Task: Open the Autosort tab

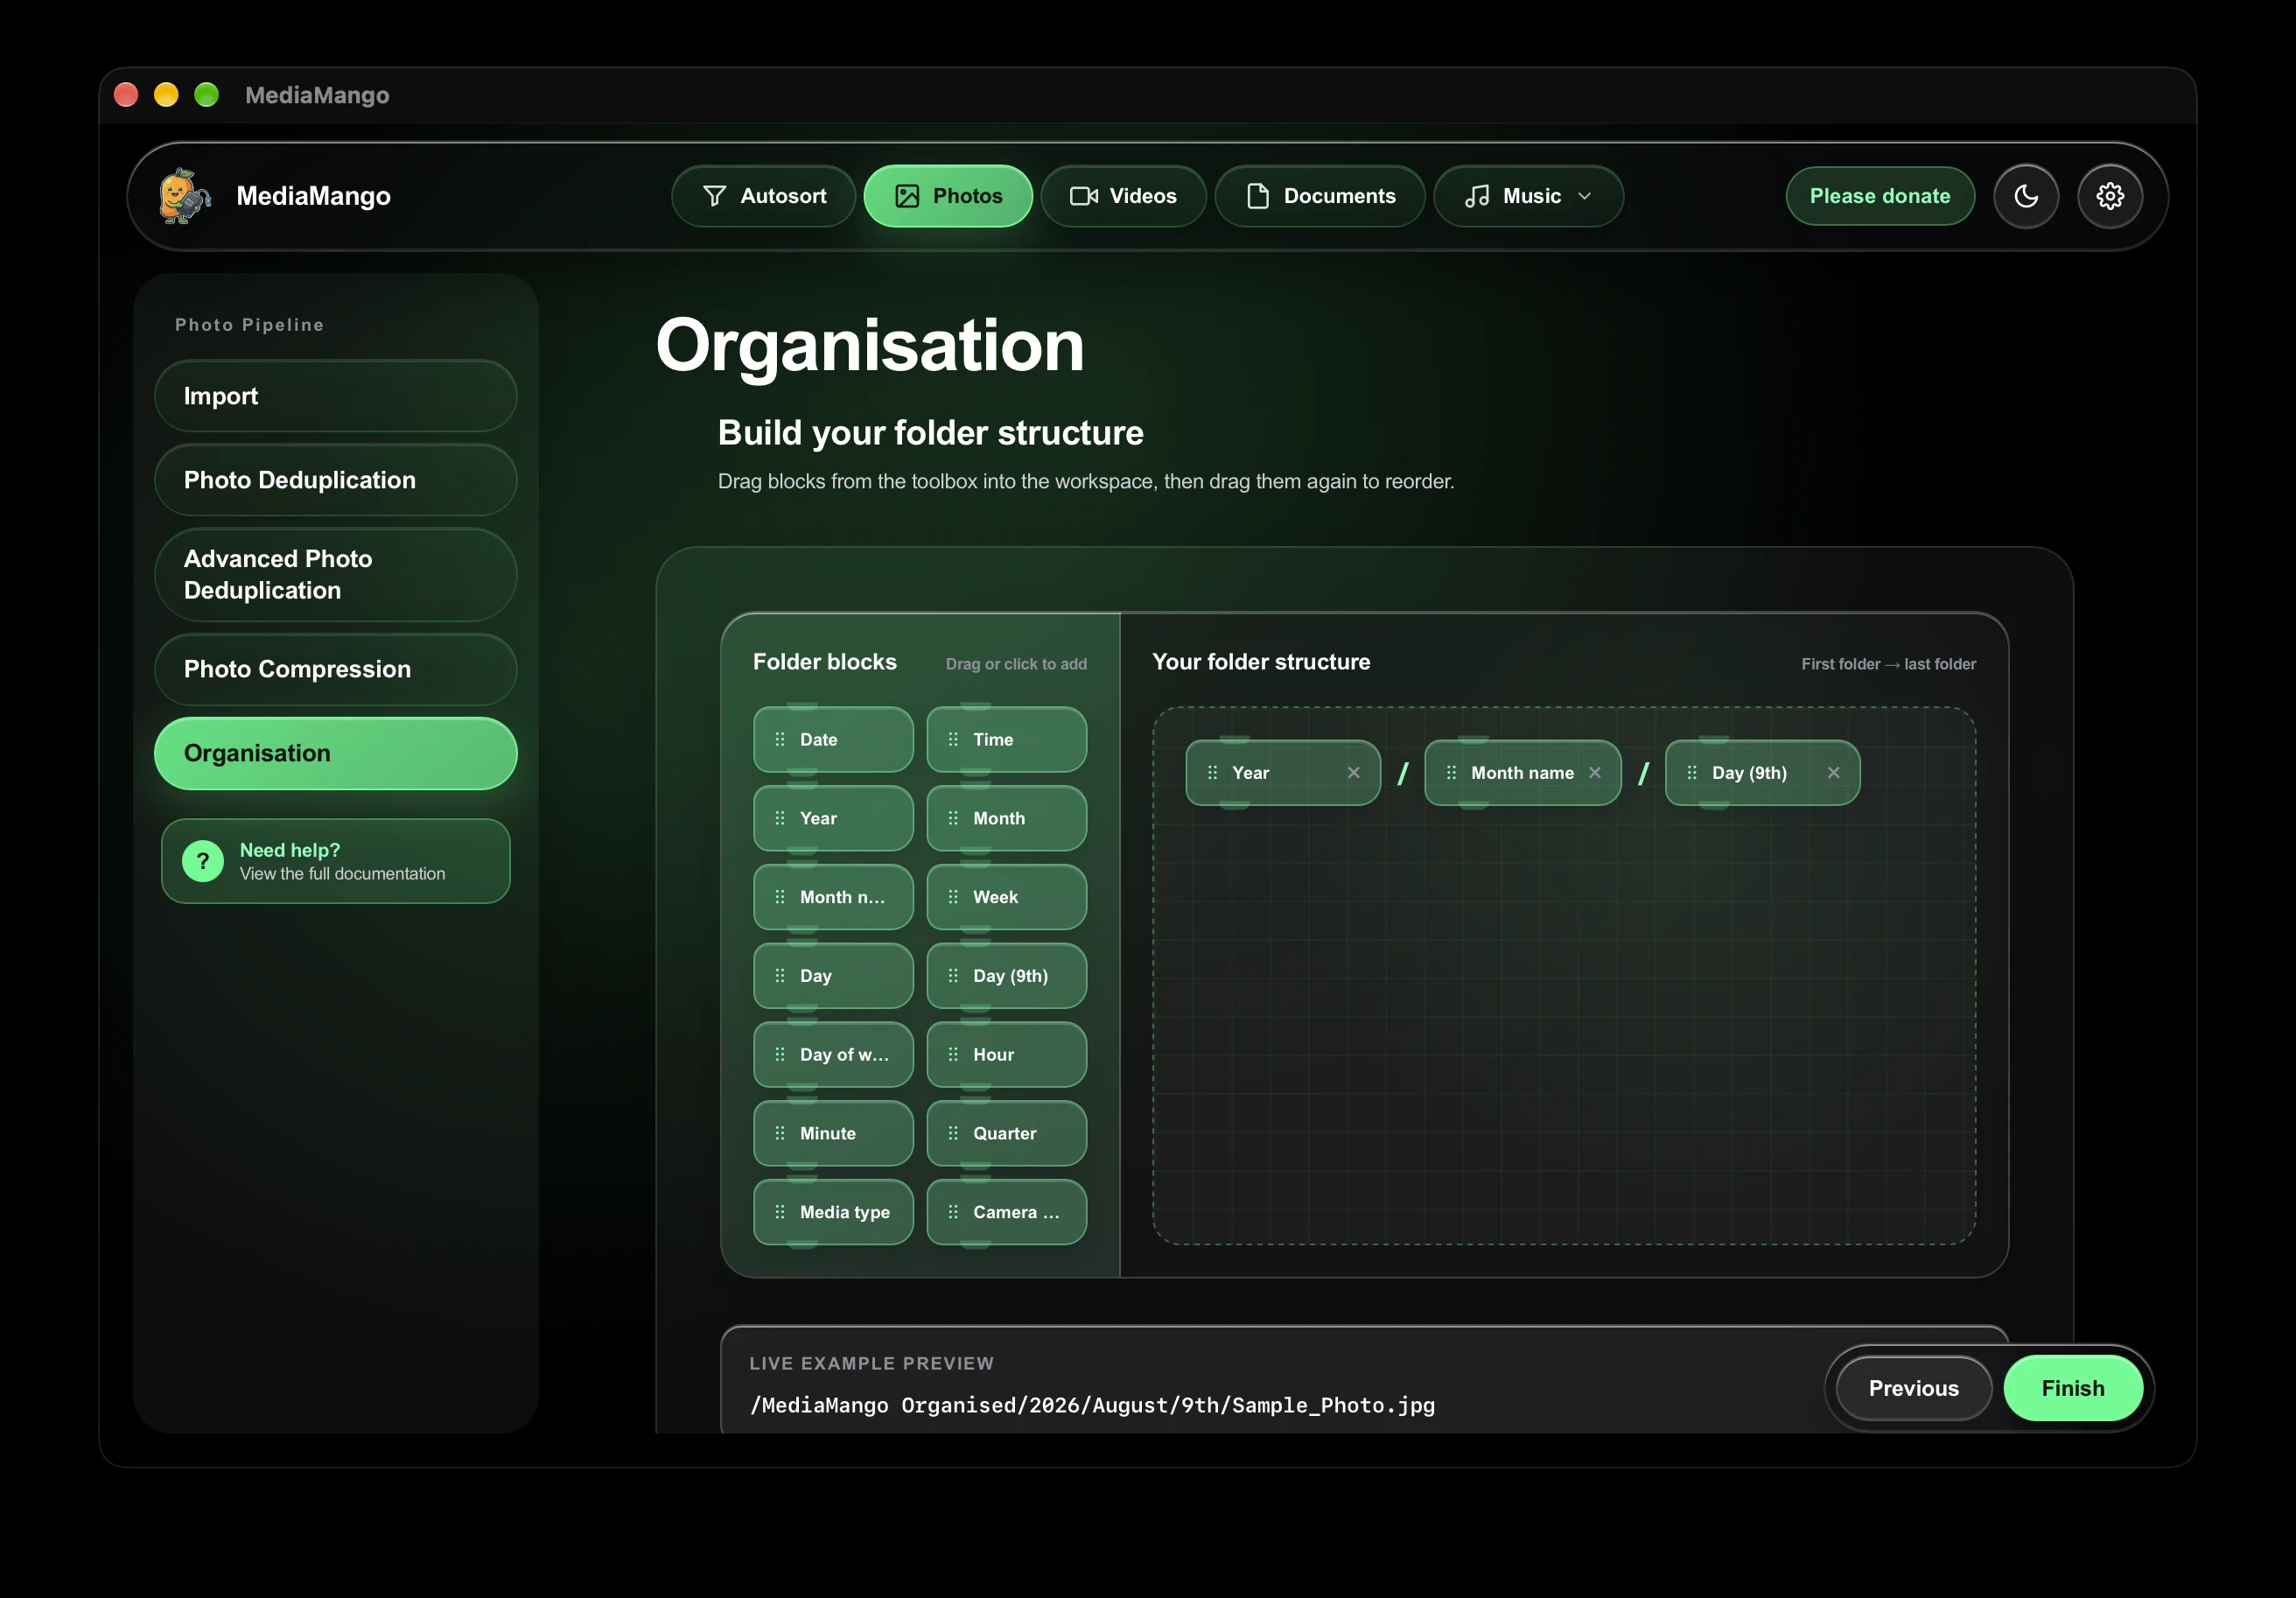Action: point(763,196)
